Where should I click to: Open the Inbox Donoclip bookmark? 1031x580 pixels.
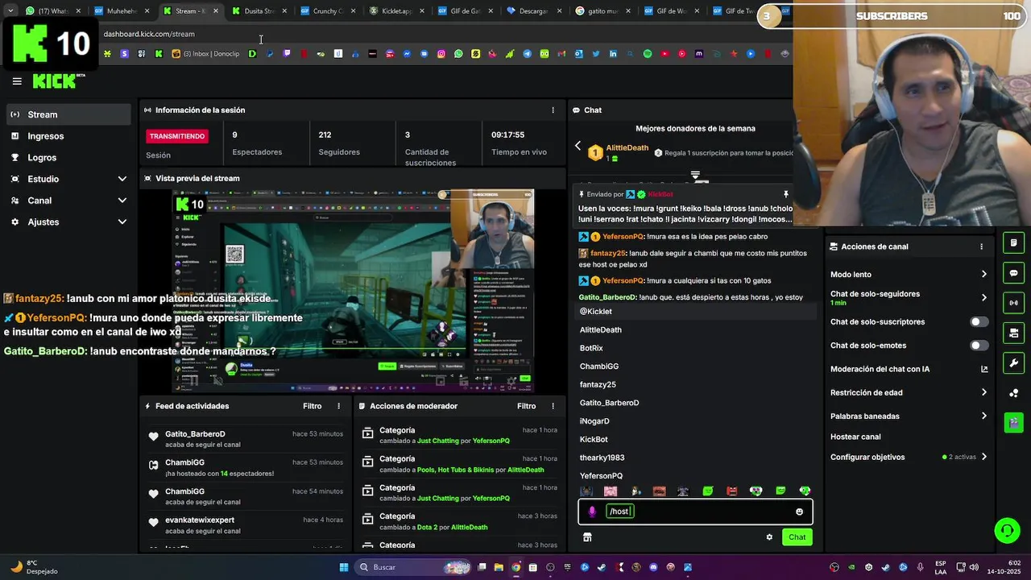tap(205, 54)
